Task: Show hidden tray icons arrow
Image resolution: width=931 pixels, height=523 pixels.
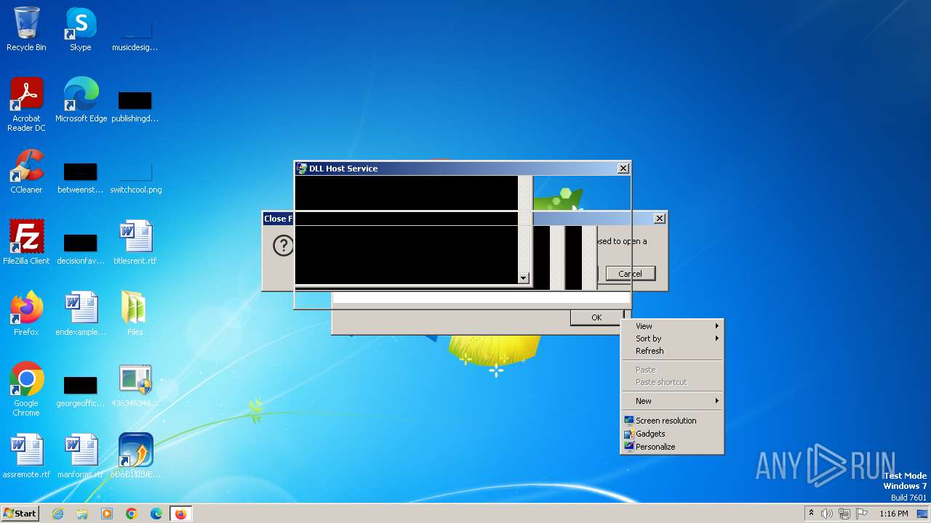Action: [811, 514]
